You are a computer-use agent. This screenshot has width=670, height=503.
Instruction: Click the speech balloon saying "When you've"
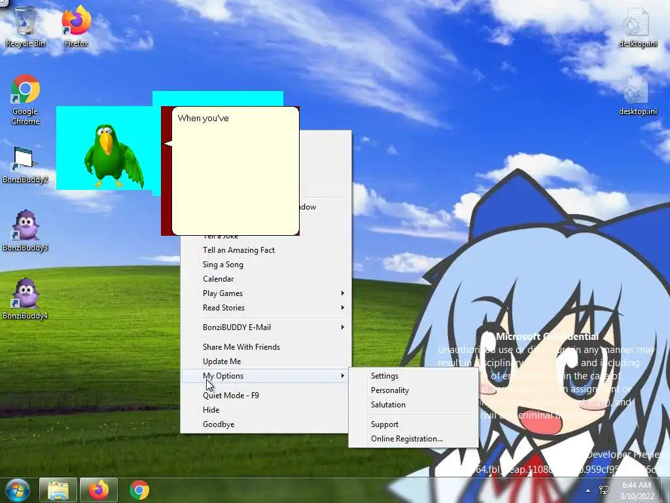[235, 171]
